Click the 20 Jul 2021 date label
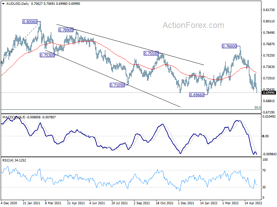Image resolution: width=277 pixels, height=207 pixels. point(119,203)
